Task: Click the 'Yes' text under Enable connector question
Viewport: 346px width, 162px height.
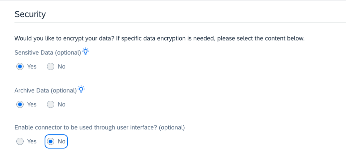Action: click(x=32, y=141)
